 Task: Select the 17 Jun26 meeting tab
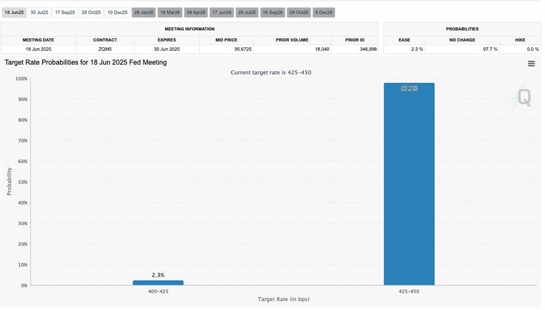222,13
